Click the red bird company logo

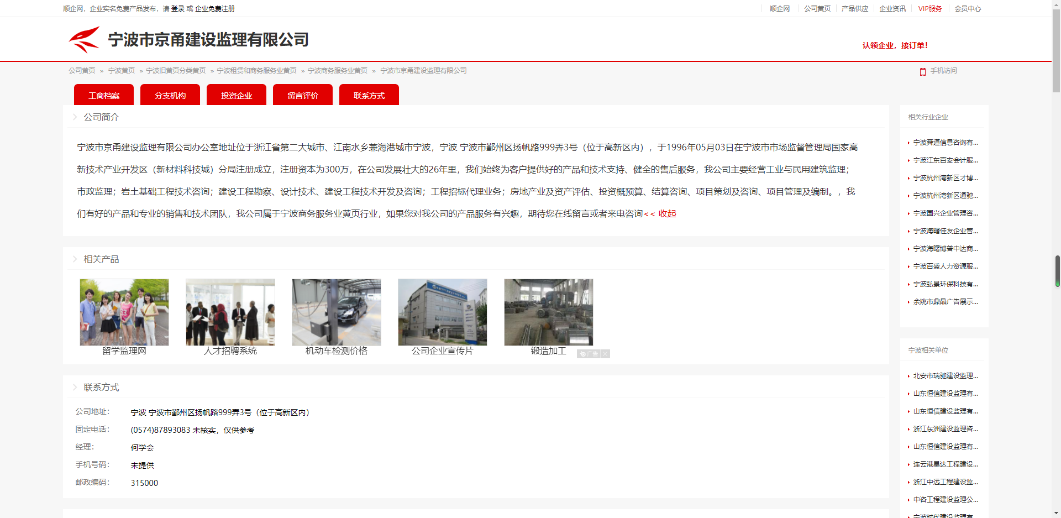tap(85, 39)
